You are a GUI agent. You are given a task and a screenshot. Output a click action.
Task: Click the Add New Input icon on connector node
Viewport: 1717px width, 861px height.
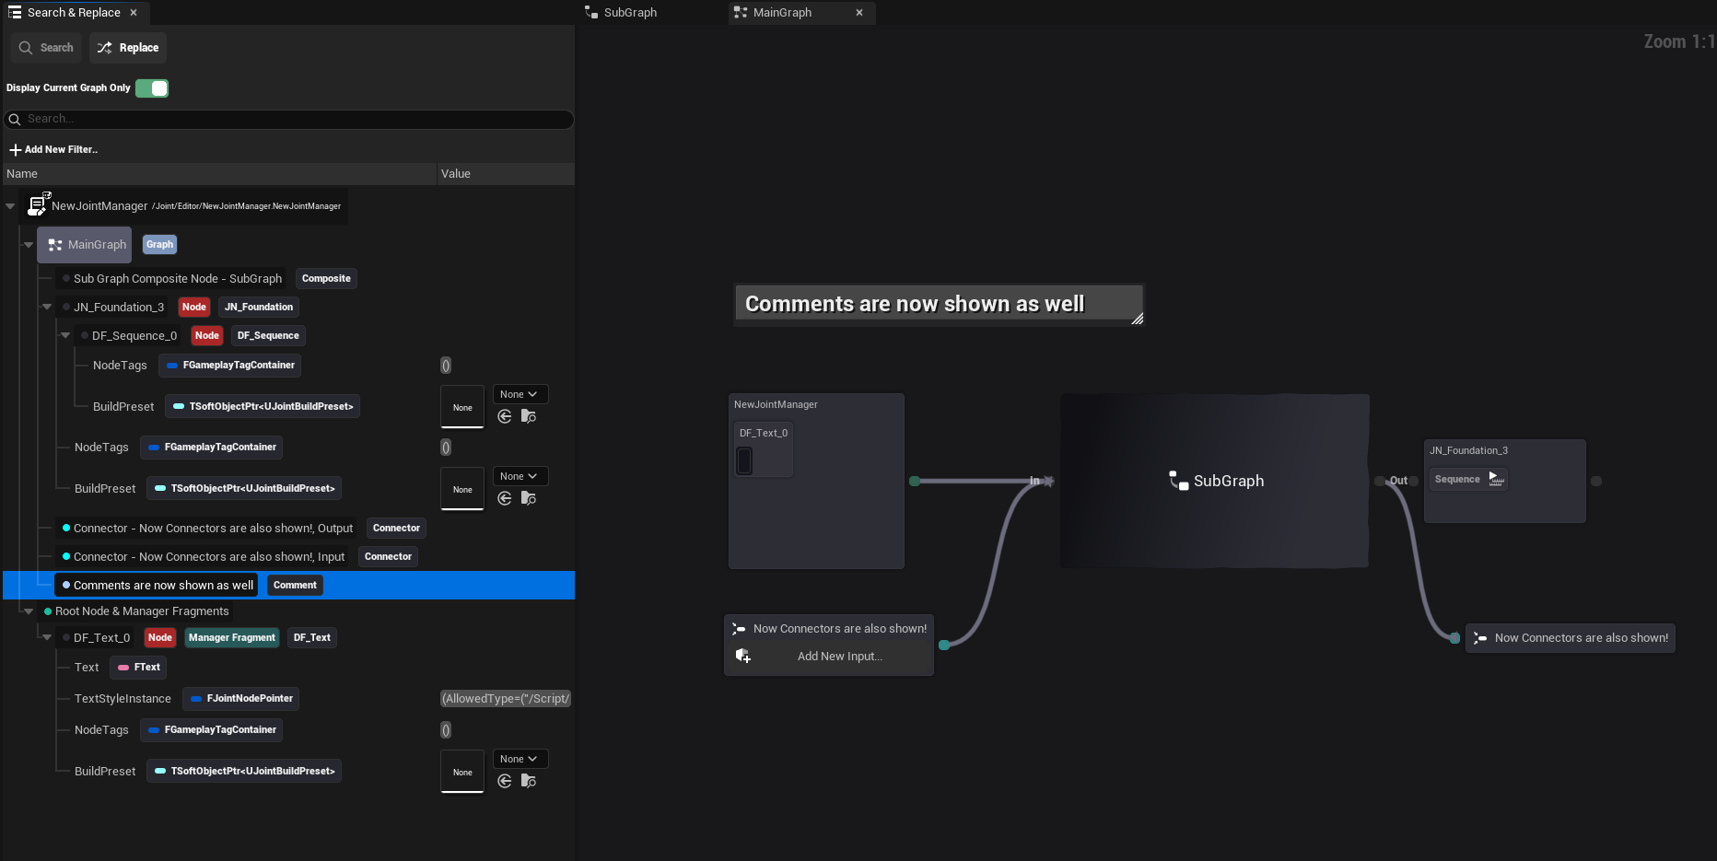(x=743, y=656)
